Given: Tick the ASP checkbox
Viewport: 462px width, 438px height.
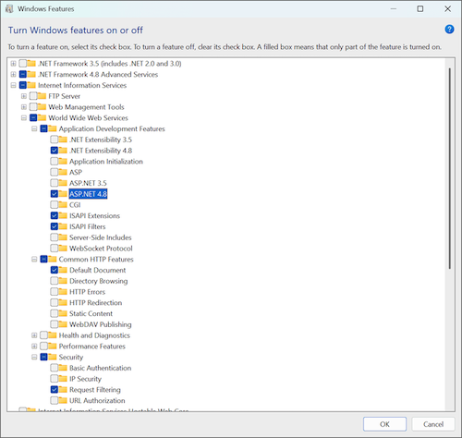Looking at the screenshot, I should point(55,172).
